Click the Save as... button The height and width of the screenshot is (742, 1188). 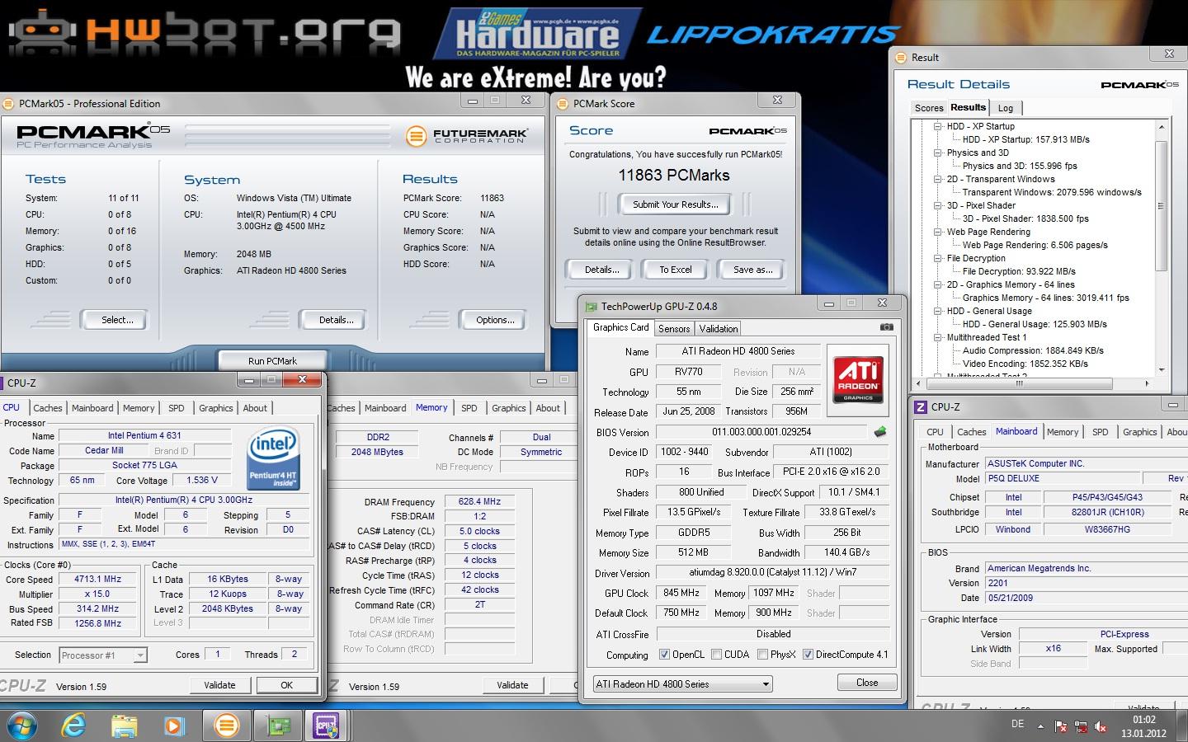click(752, 270)
